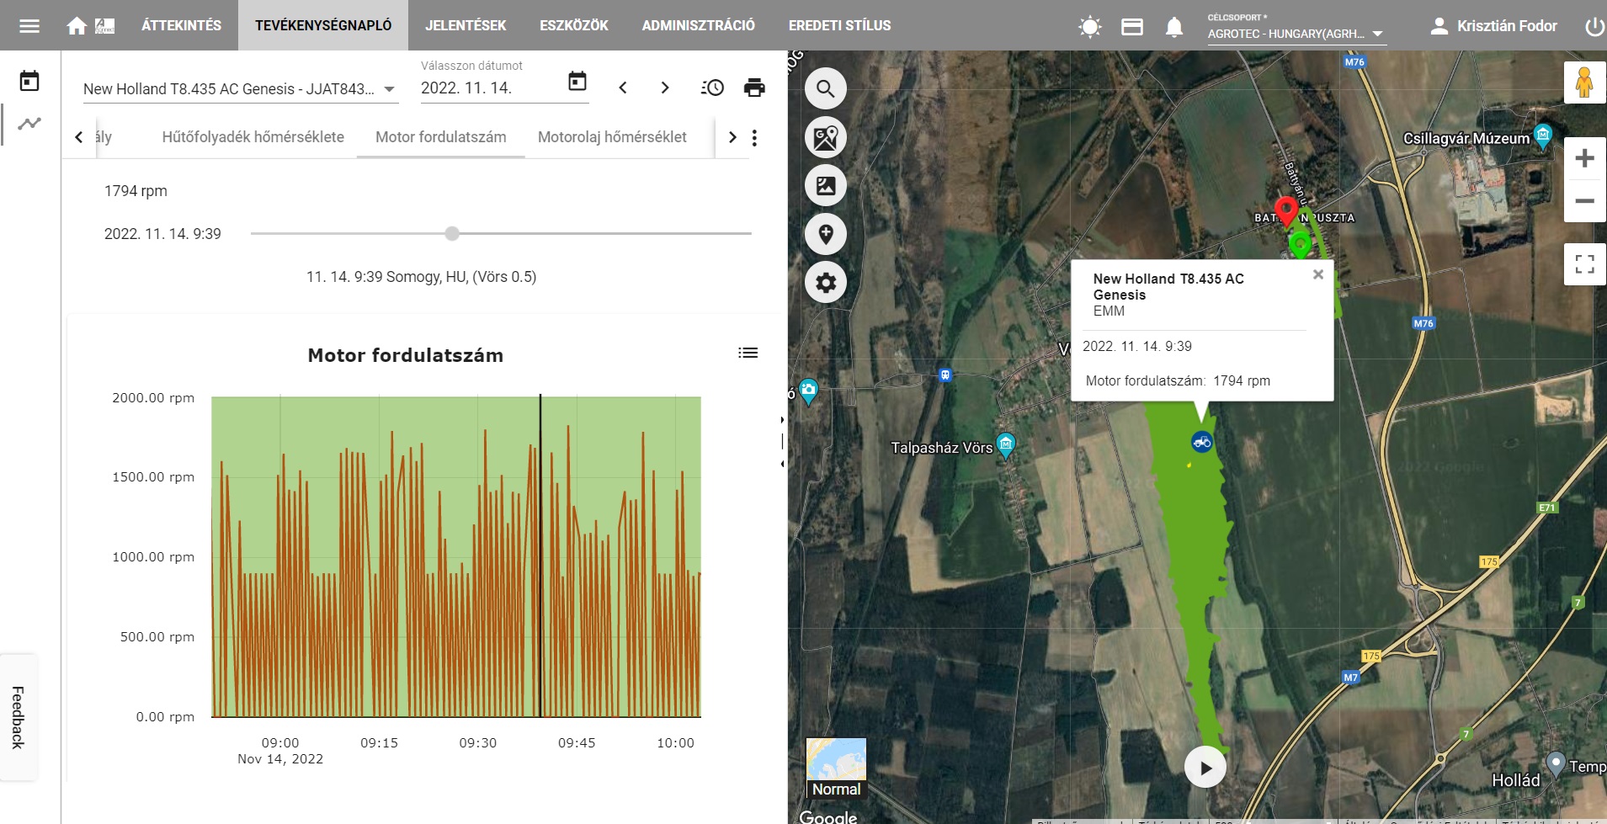Open Street View pegman
The height and width of the screenshot is (824, 1607).
click(1584, 82)
